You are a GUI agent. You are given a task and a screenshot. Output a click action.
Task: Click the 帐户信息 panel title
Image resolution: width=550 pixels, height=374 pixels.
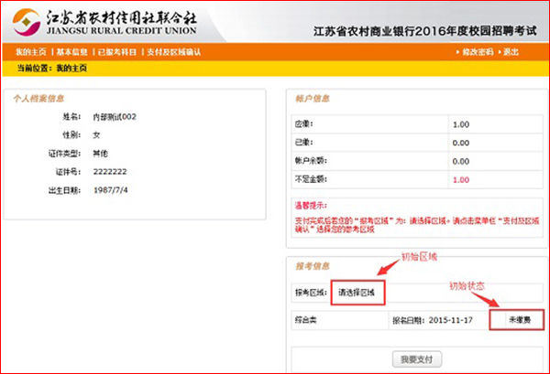pos(313,99)
